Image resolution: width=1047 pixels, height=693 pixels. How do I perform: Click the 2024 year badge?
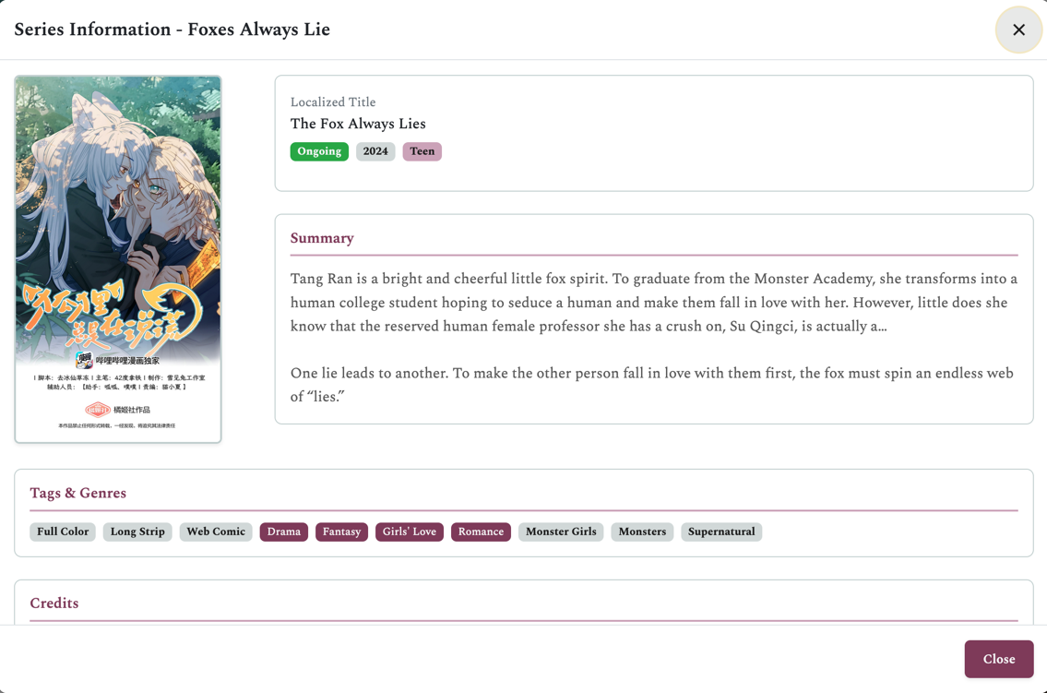375,151
